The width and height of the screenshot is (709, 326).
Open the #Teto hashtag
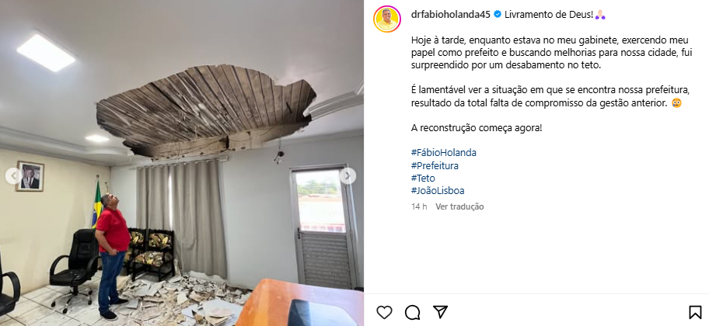click(x=423, y=179)
